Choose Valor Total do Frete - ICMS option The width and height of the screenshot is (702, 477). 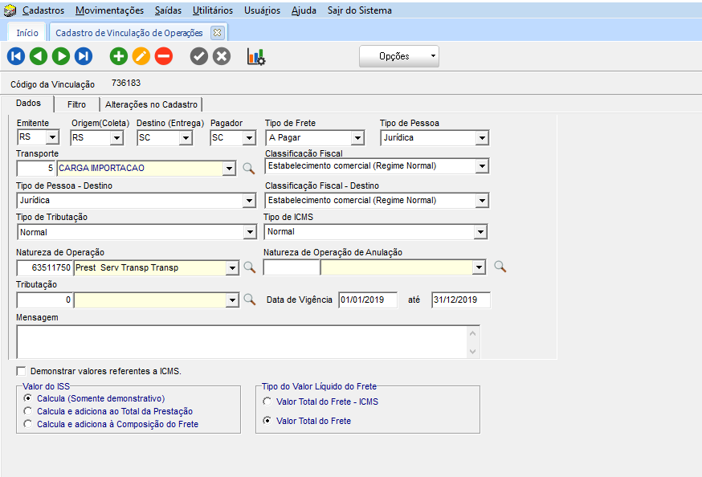coord(267,402)
